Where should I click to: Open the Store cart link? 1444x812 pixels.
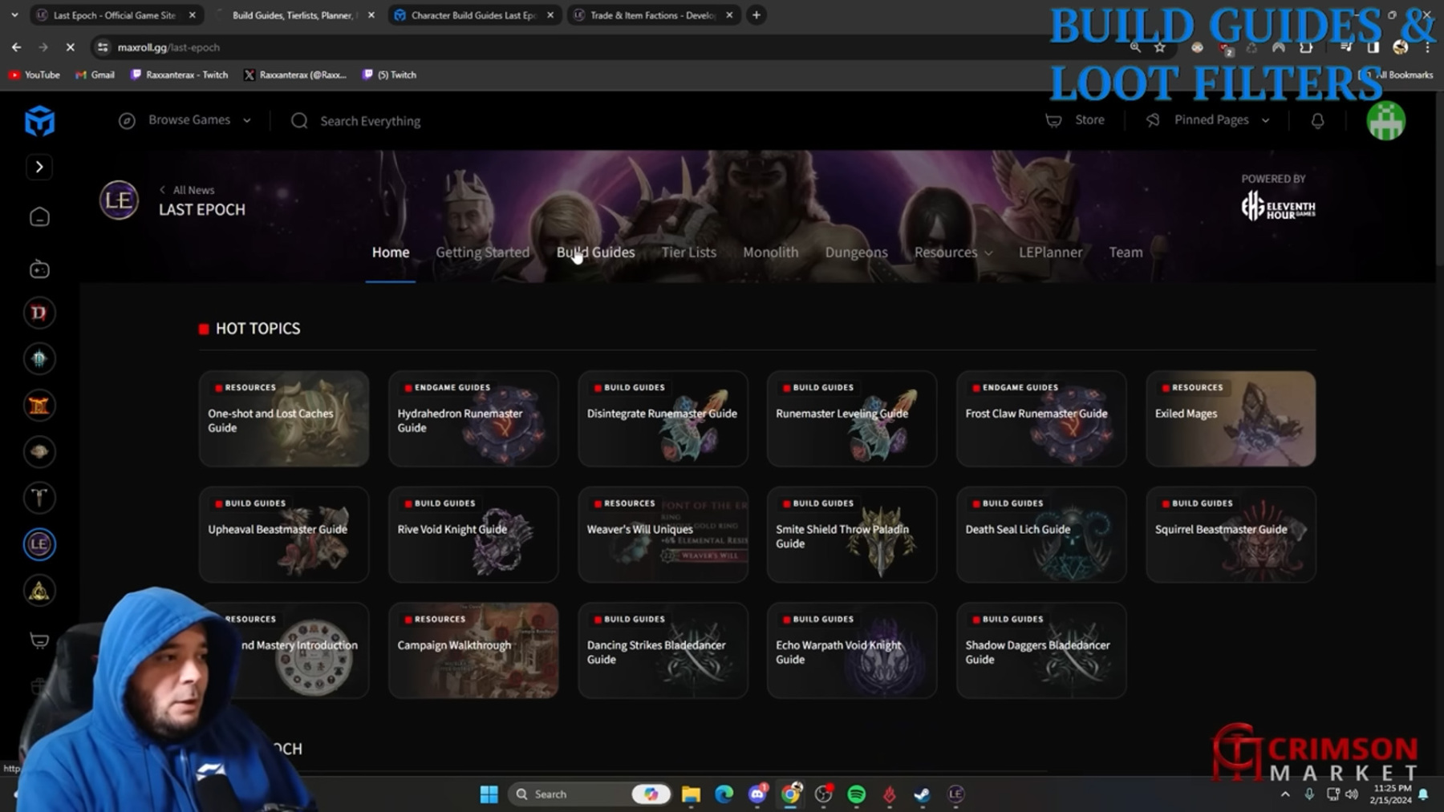[1076, 120]
